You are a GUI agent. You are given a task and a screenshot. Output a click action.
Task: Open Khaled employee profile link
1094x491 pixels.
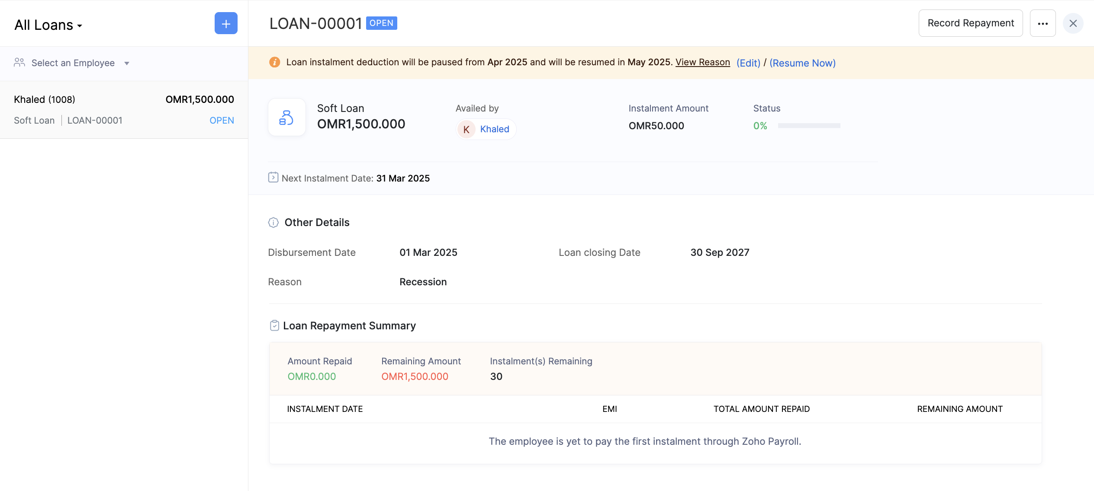494,129
